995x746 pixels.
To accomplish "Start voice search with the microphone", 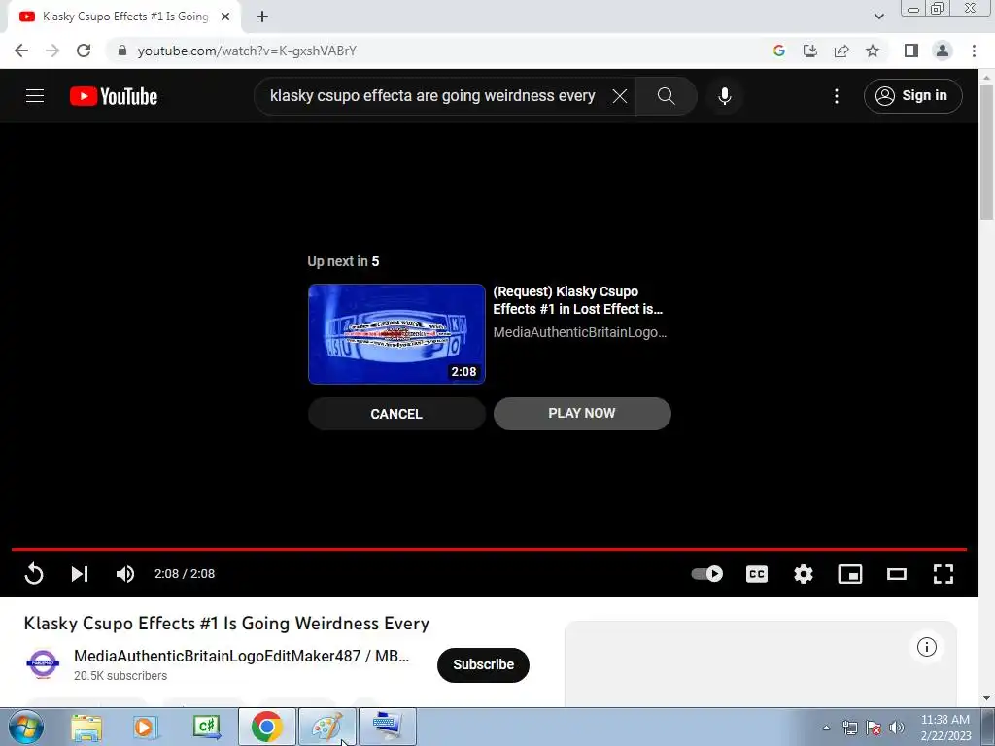I will click(x=724, y=96).
